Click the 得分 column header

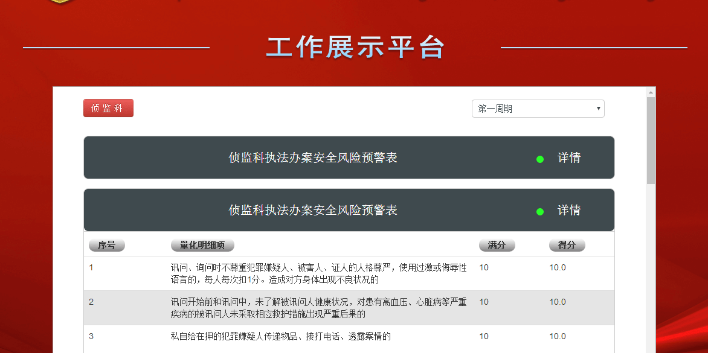click(x=567, y=245)
